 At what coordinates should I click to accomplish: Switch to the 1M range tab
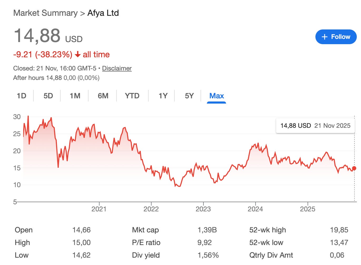coord(75,96)
